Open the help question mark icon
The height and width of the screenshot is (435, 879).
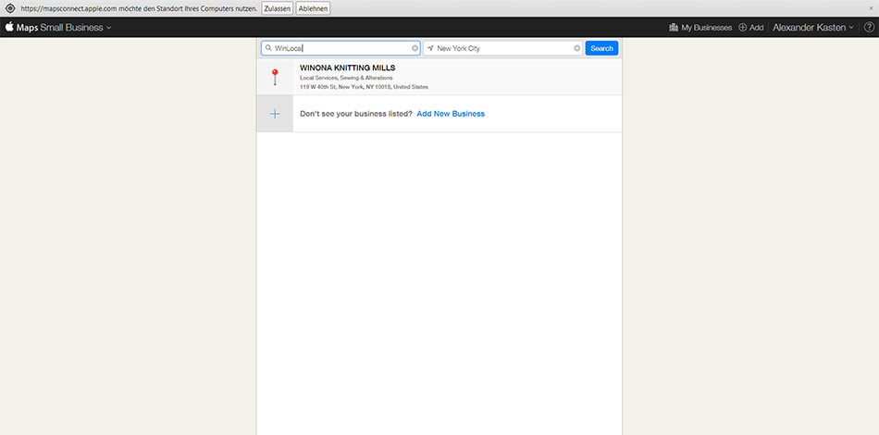click(x=869, y=27)
